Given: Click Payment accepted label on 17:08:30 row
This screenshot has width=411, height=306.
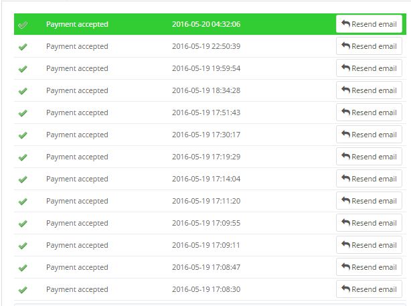Looking at the screenshot, I should tap(77, 289).
